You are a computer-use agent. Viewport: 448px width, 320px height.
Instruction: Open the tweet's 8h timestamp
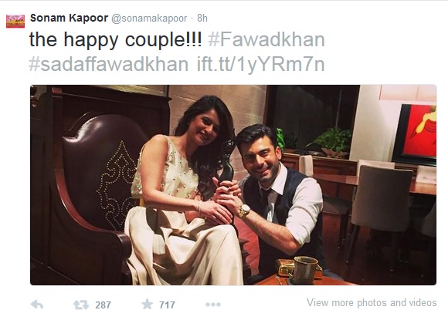pos(202,19)
